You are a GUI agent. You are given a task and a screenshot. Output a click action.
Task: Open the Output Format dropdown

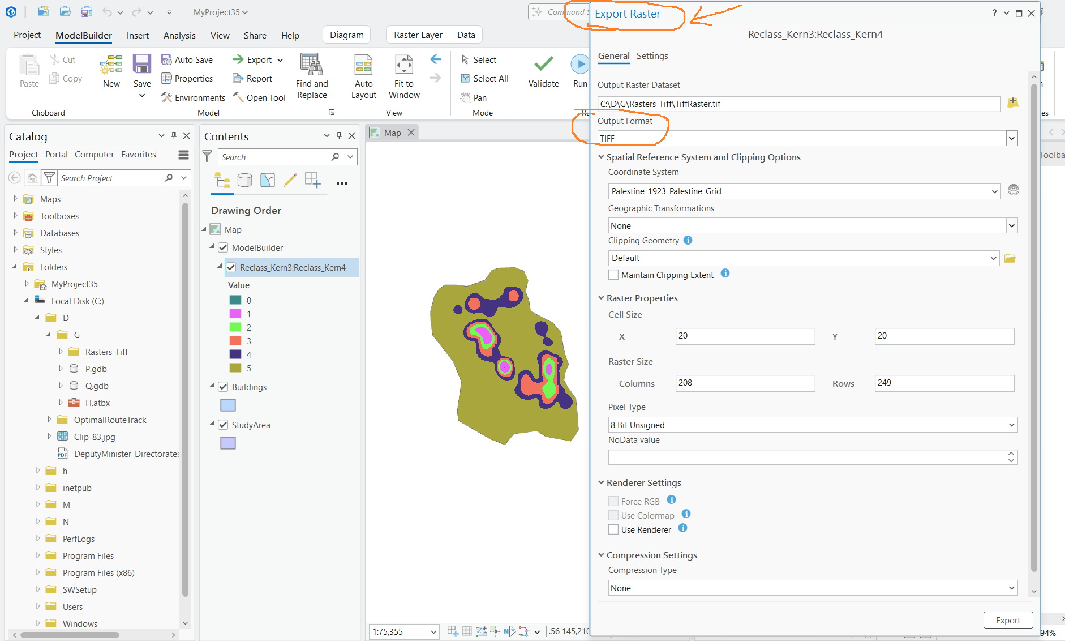point(1011,138)
